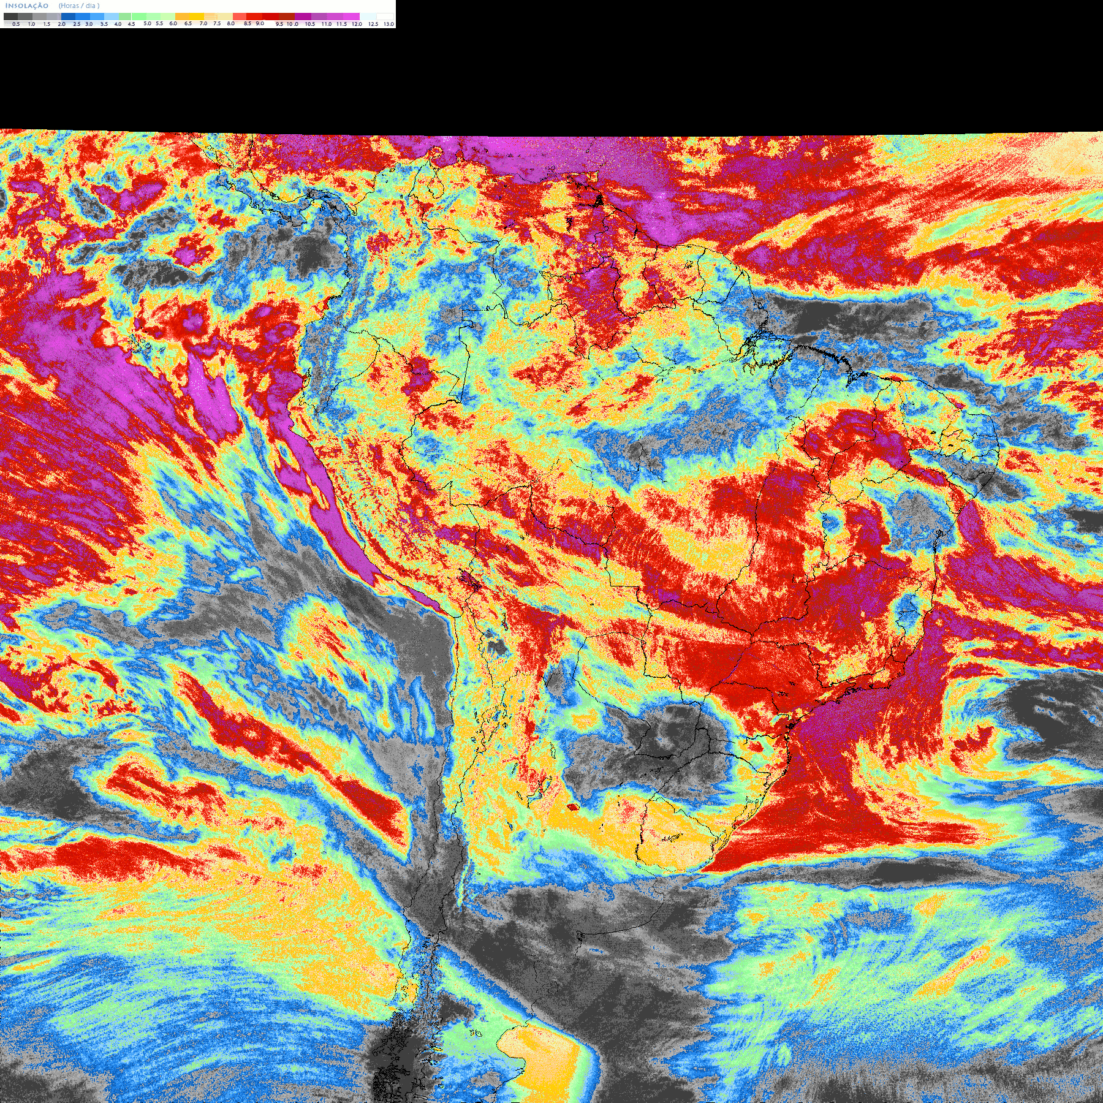Click the 8.0 legend value
This screenshot has width=1103, height=1103.
(231, 23)
